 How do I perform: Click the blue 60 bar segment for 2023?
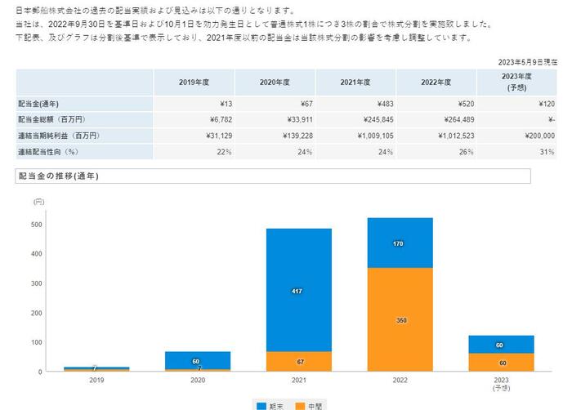[x=502, y=345]
